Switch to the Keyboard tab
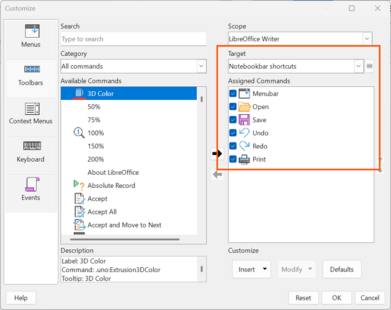 pos(30,155)
